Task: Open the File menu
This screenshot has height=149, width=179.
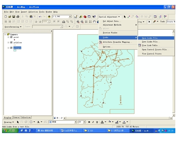Action: (x=6, y=12)
